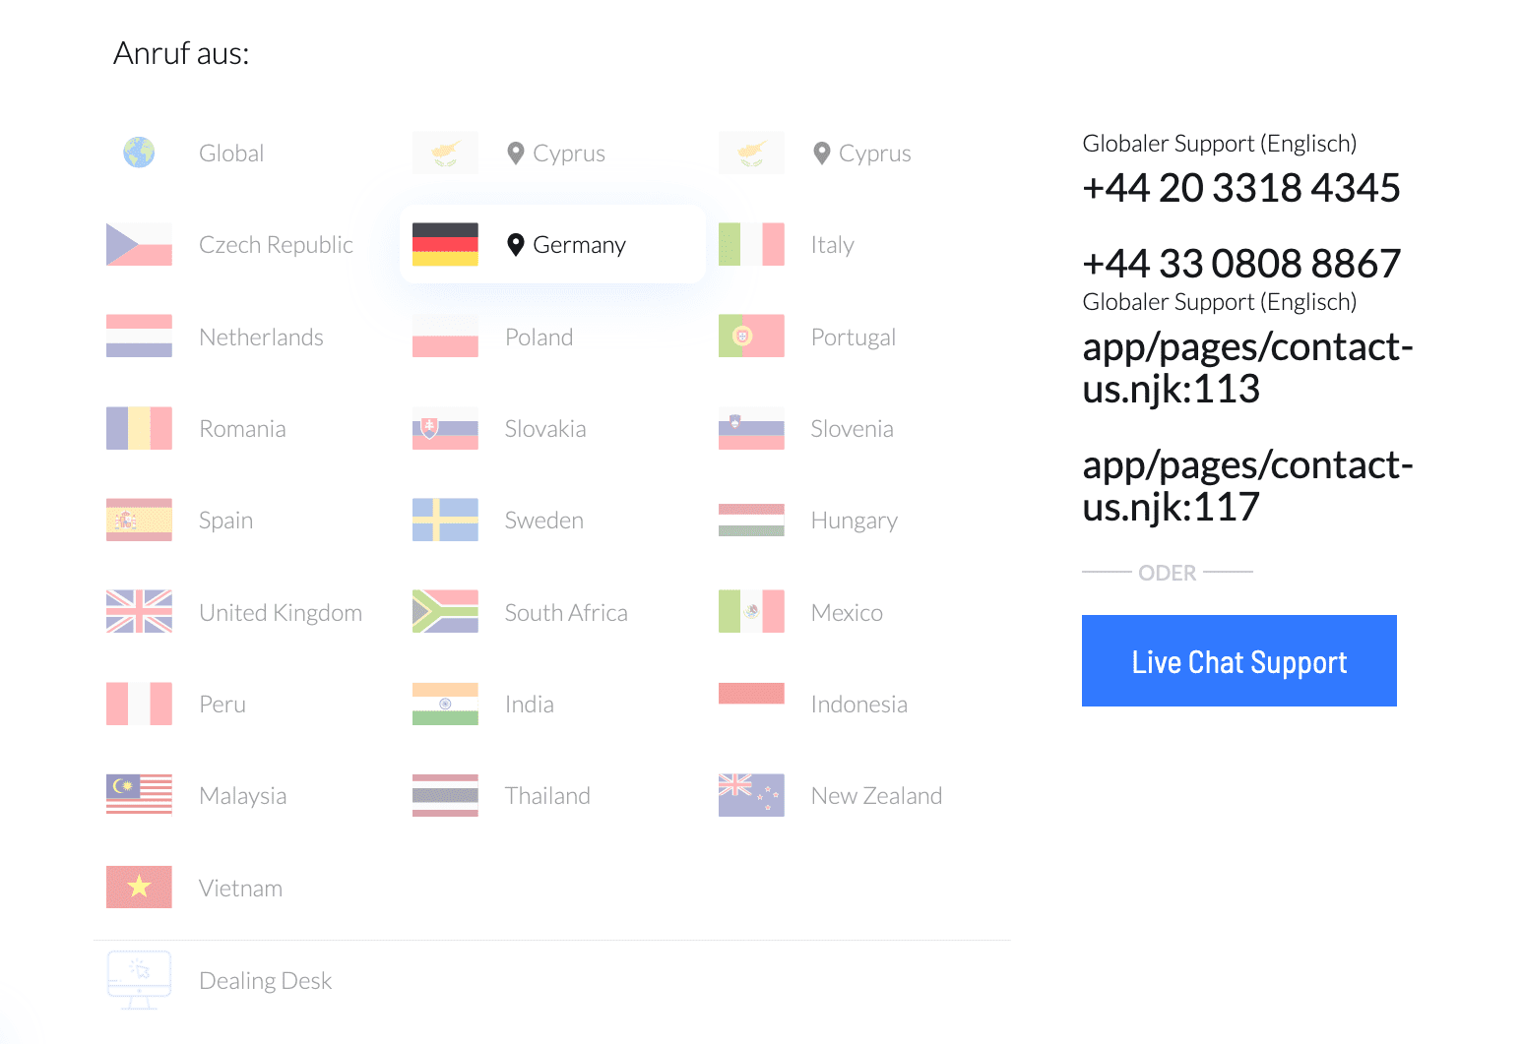Call the +44 20 3318 4345 number

tap(1240, 188)
